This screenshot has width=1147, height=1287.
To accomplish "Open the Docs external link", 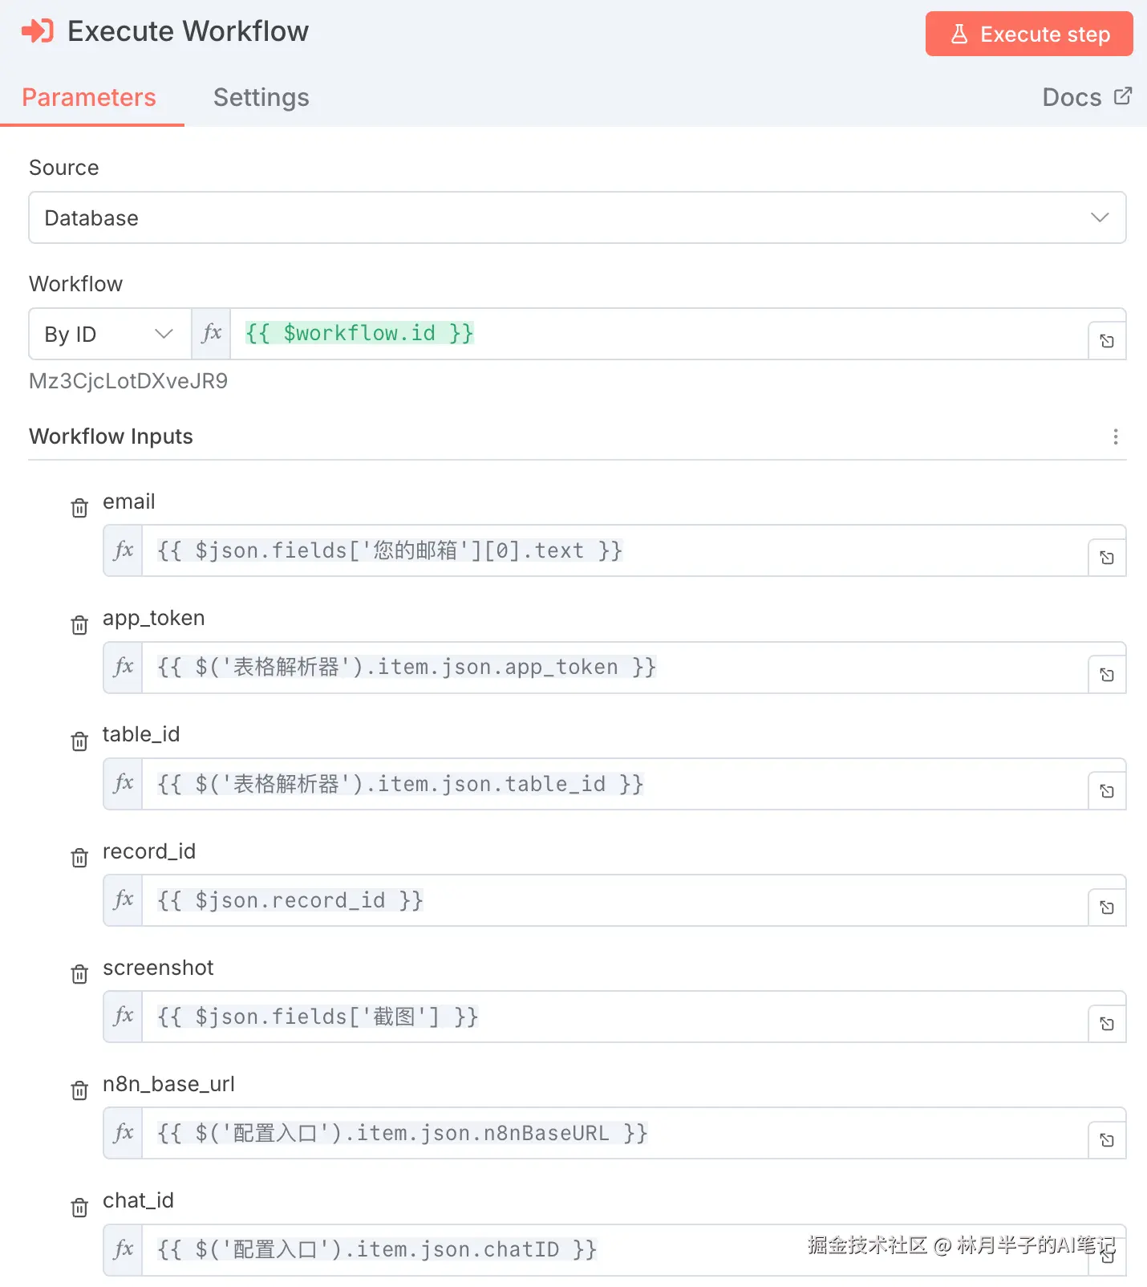I will [1086, 97].
